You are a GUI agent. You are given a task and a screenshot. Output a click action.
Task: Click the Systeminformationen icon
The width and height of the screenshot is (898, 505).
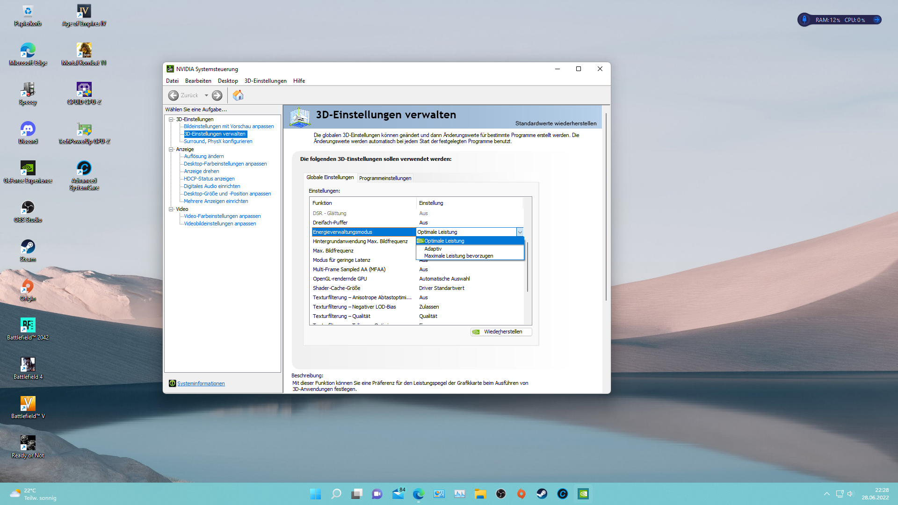172,383
